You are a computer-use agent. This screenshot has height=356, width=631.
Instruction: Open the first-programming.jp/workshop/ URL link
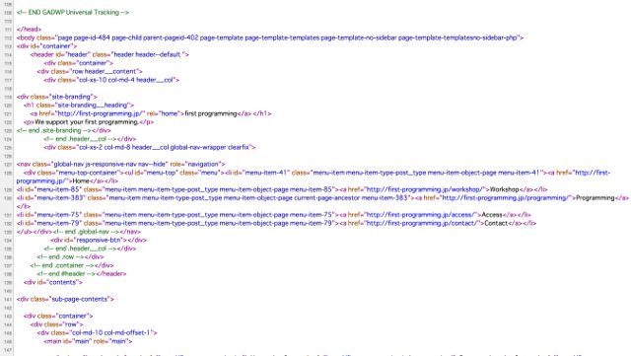click(425, 189)
